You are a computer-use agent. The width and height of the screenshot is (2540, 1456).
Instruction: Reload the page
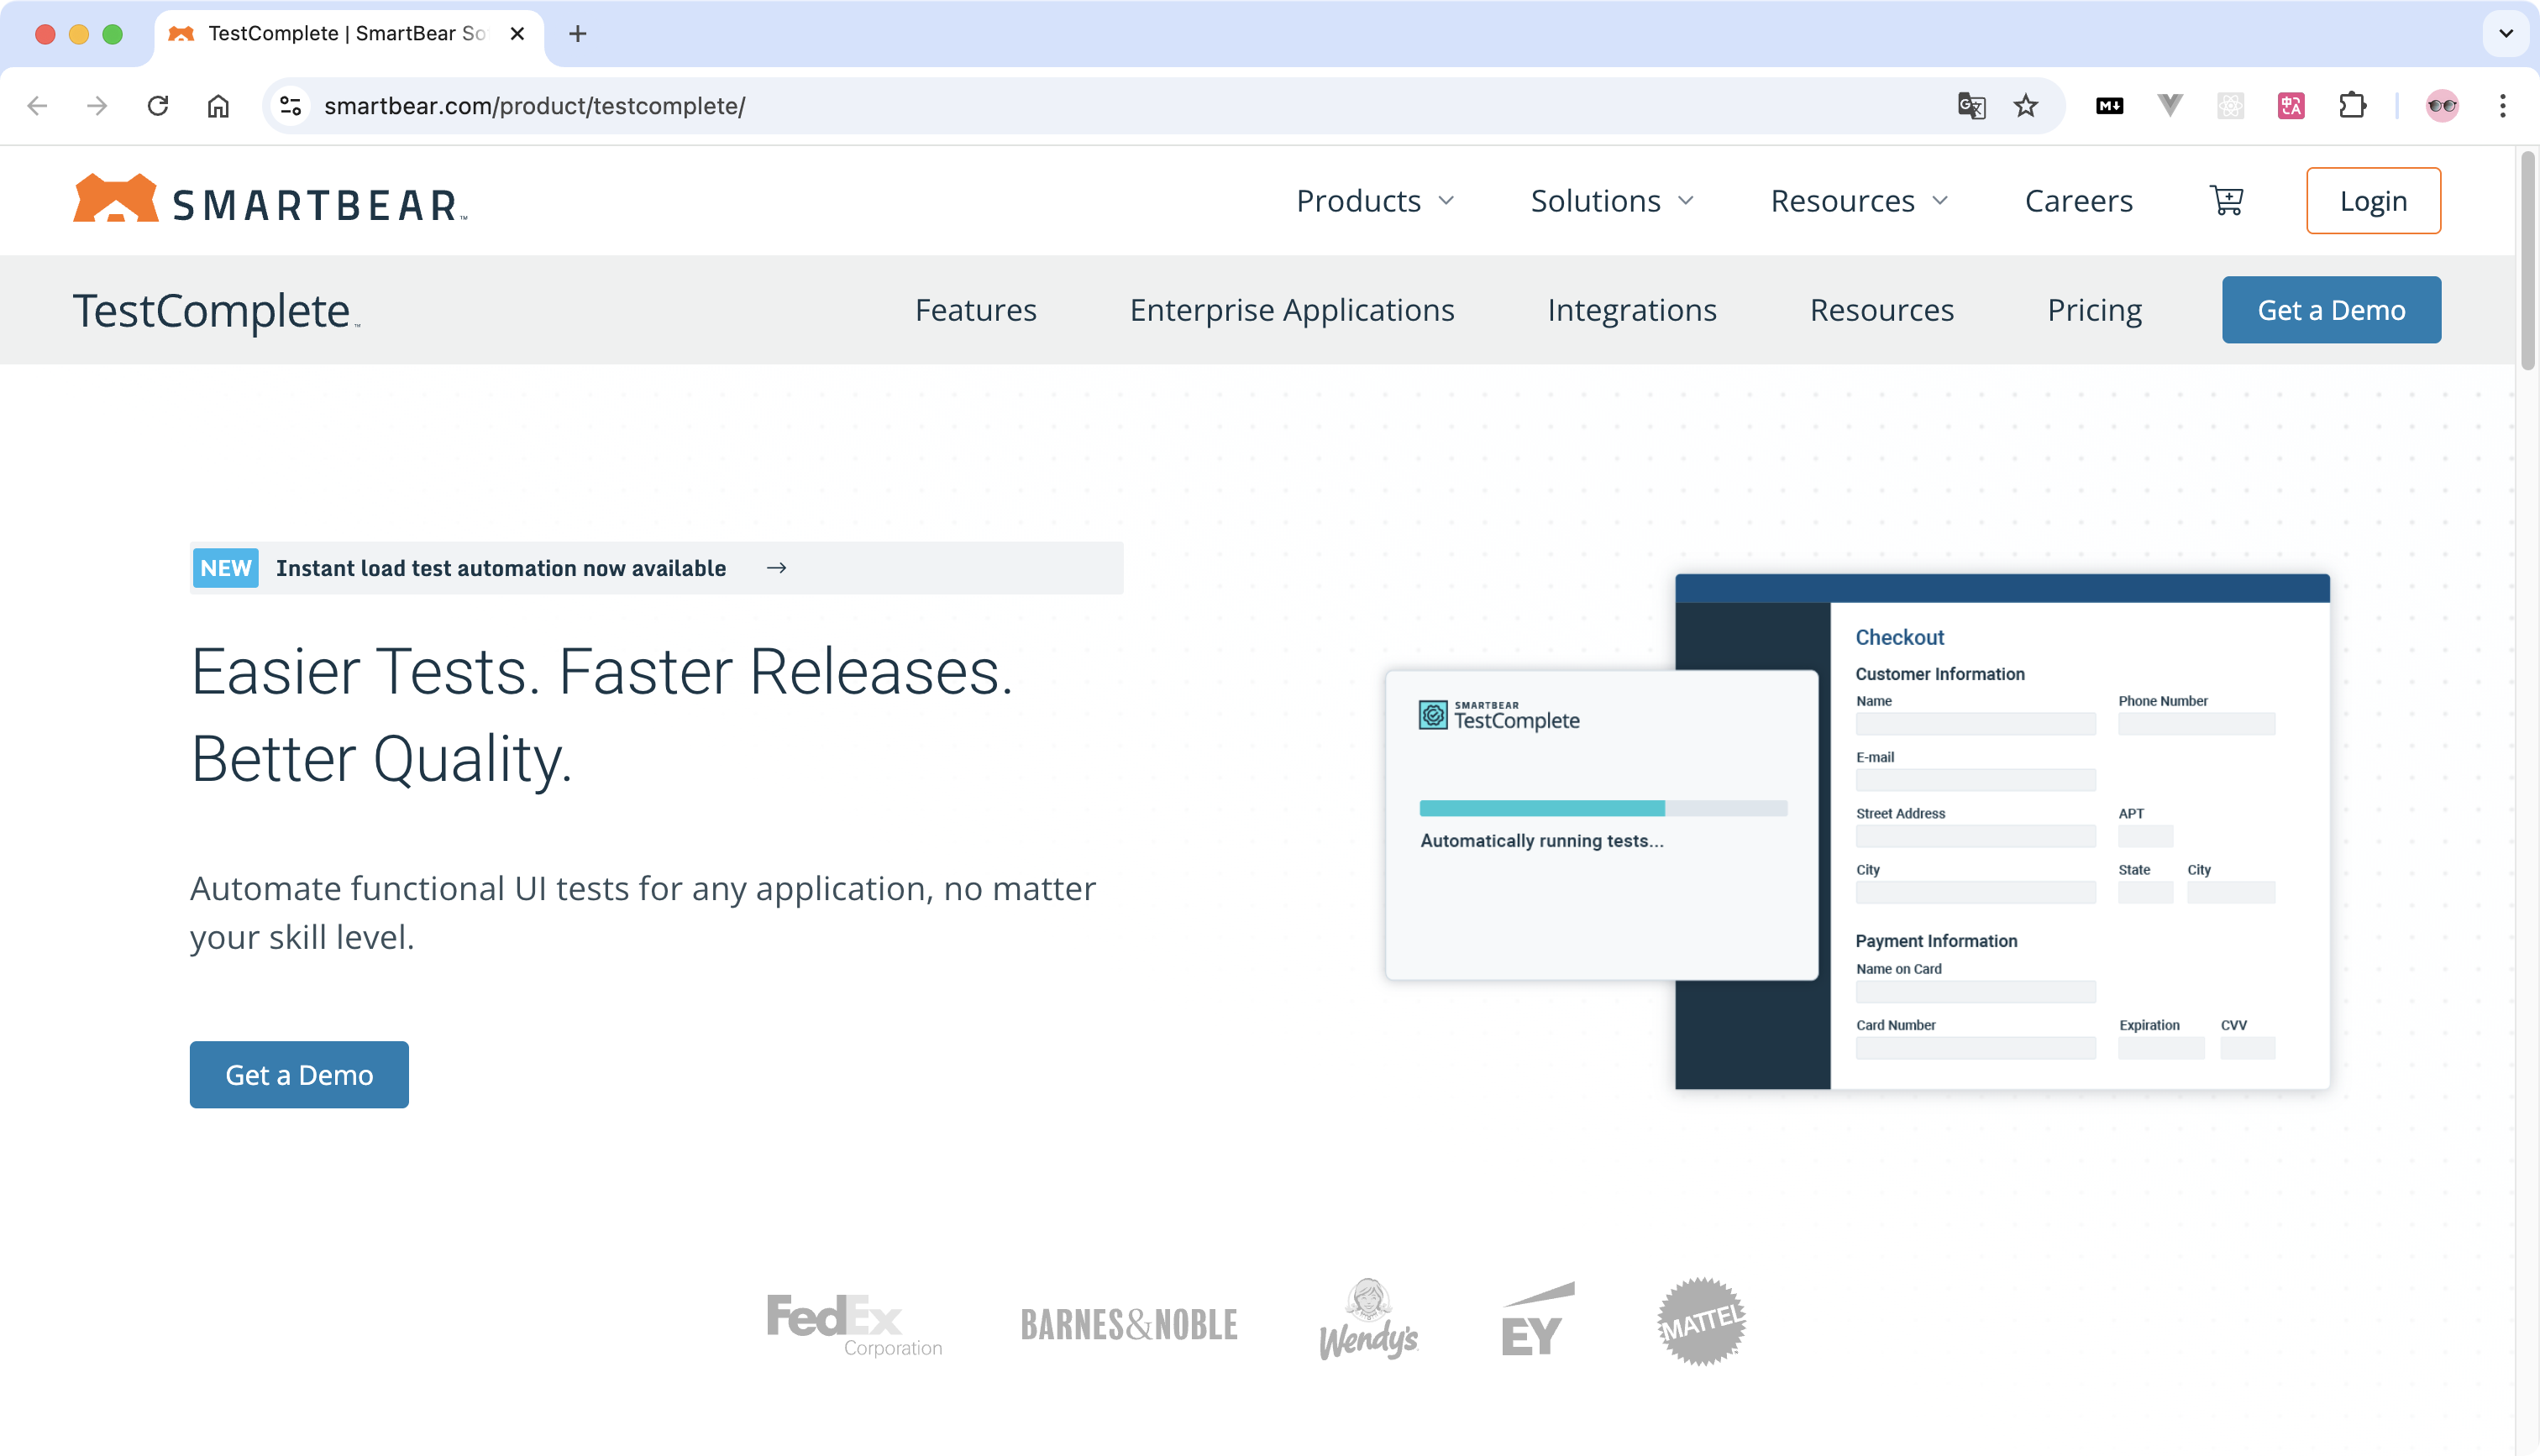(x=158, y=106)
